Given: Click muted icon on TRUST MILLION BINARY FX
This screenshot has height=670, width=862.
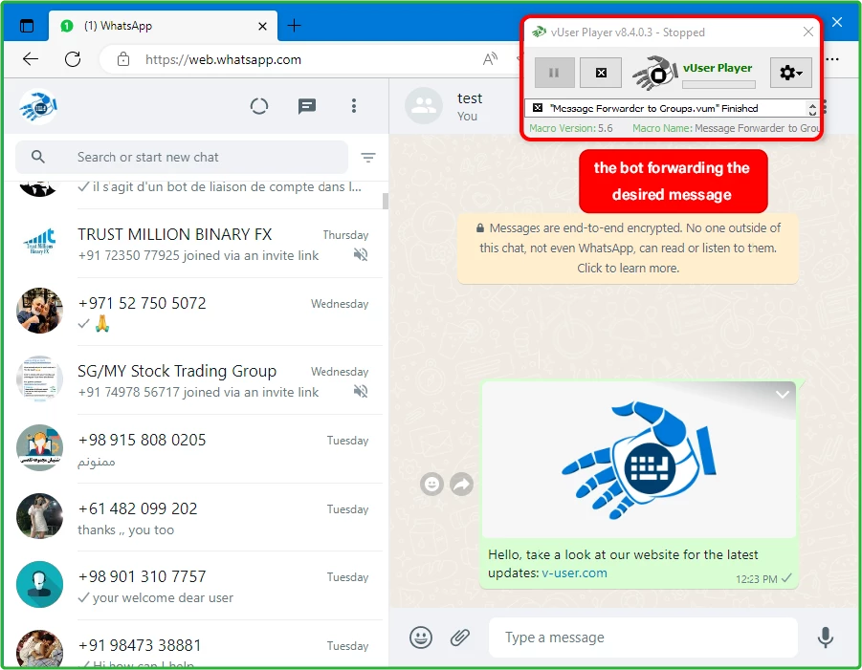Looking at the screenshot, I should pyautogui.click(x=361, y=255).
